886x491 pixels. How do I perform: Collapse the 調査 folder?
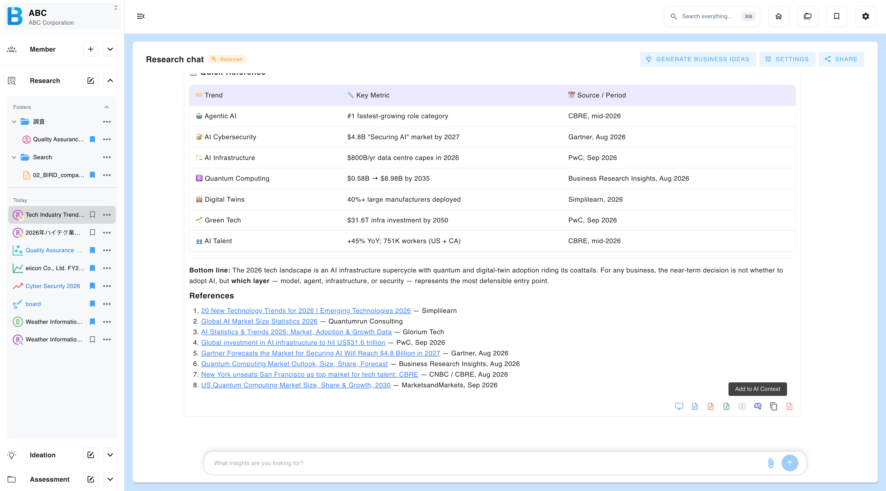point(14,122)
